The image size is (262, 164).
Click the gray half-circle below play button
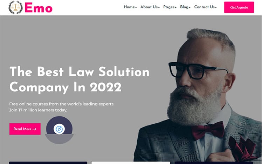tap(59, 139)
